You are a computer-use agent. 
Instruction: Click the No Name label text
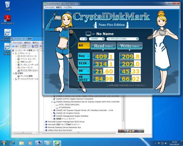pyautogui.click(x=105, y=34)
